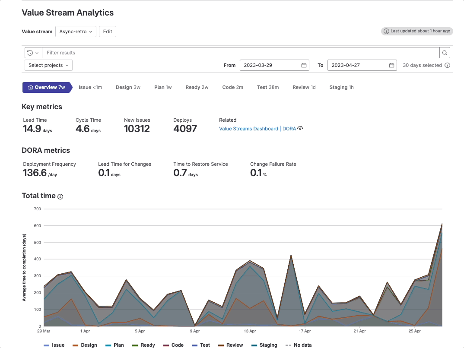Open the calendar icon for From date
464x348 pixels.
pos(304,65)
